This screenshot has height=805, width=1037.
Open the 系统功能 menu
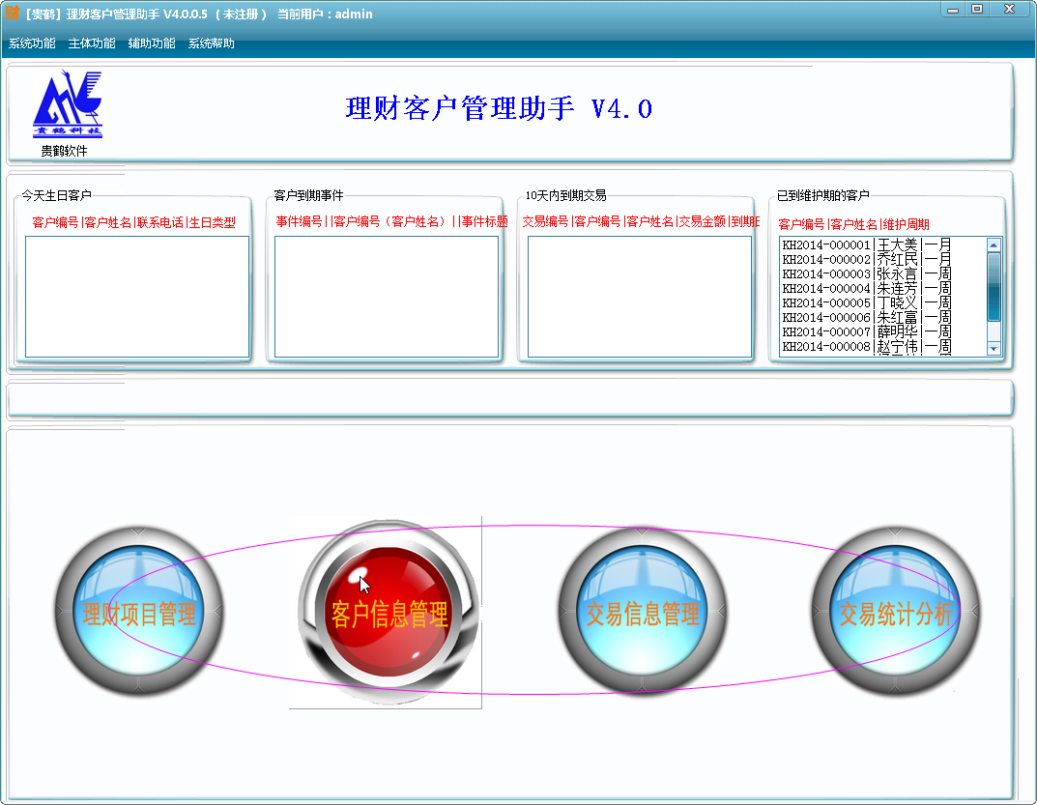[32, 43]
